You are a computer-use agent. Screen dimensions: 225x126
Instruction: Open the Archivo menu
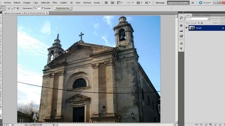click(7, 2)
